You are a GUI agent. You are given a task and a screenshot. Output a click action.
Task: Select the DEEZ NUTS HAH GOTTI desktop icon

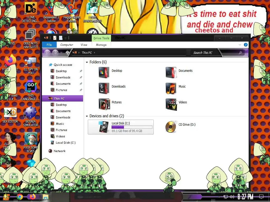tap(31, 39)
